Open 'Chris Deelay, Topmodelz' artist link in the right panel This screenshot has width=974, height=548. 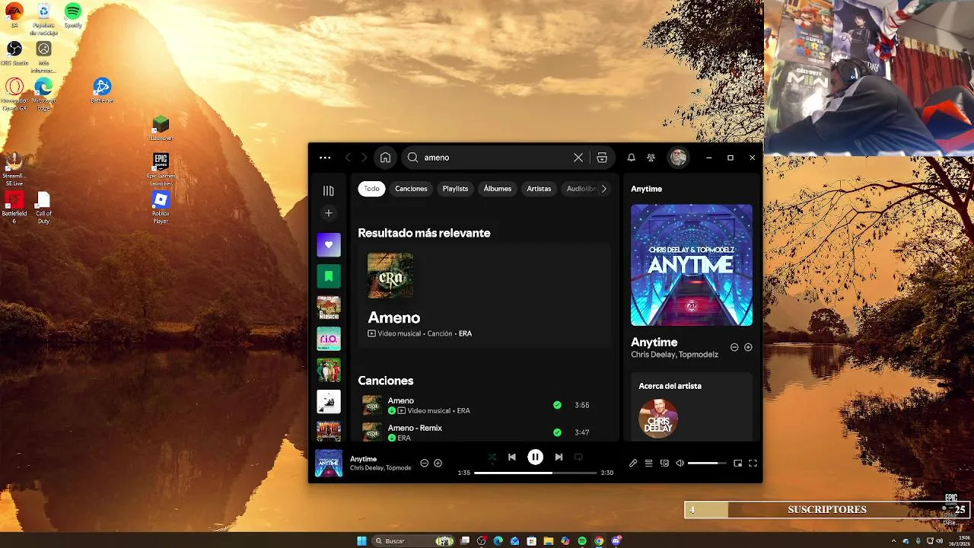(674, 355)
